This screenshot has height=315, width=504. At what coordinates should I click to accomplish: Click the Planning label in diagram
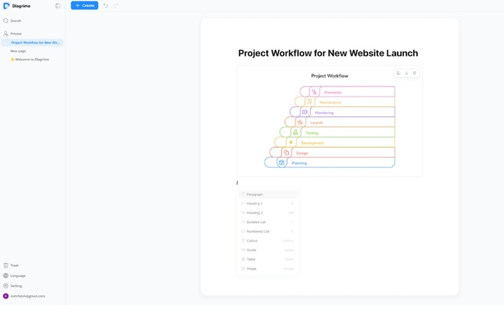pyautogui.click(x=299, y=163)
